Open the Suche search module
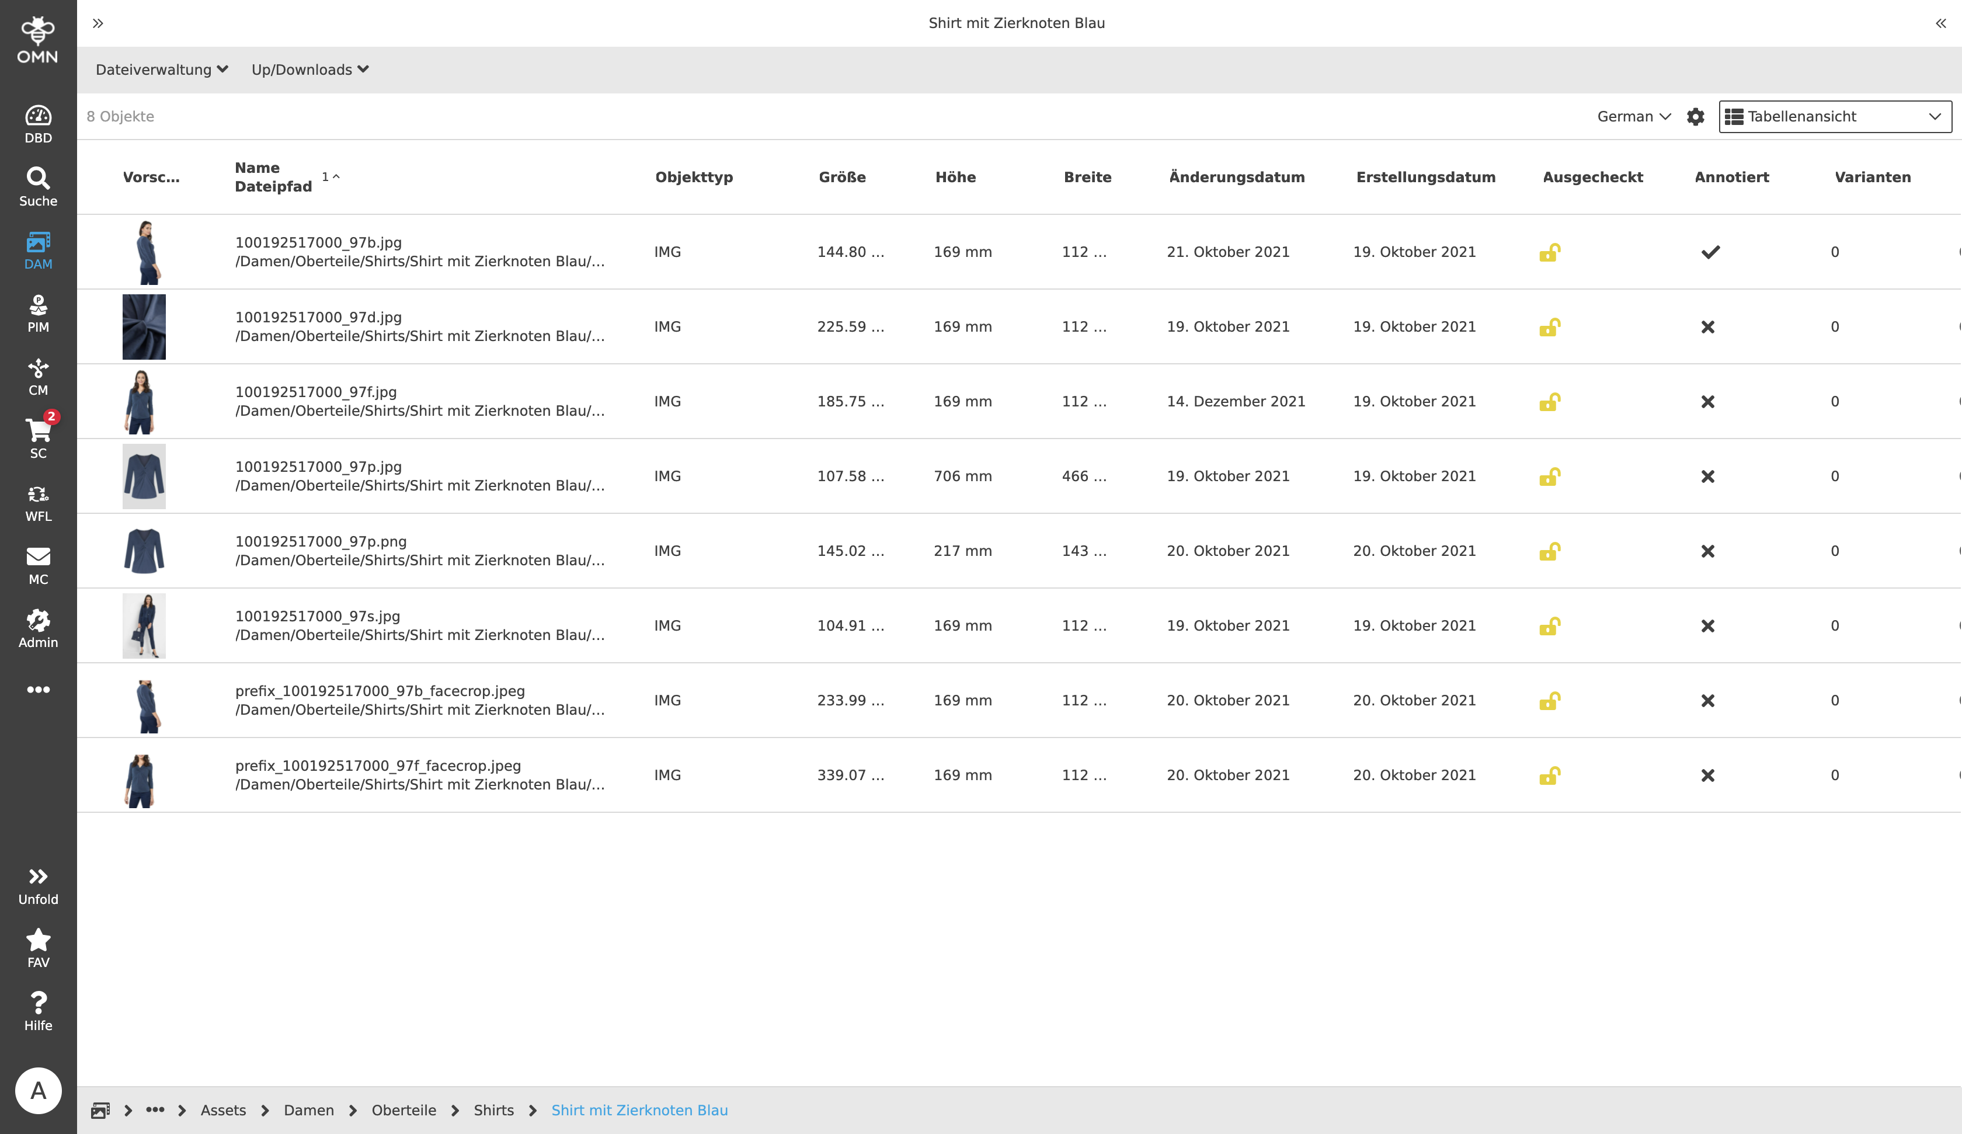The image size is (1962, 1134). tap(38, 187)
